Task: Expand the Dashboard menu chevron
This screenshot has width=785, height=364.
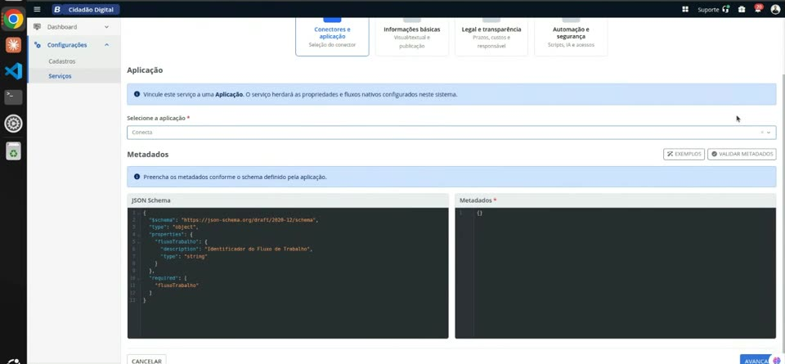Action: 106,27
